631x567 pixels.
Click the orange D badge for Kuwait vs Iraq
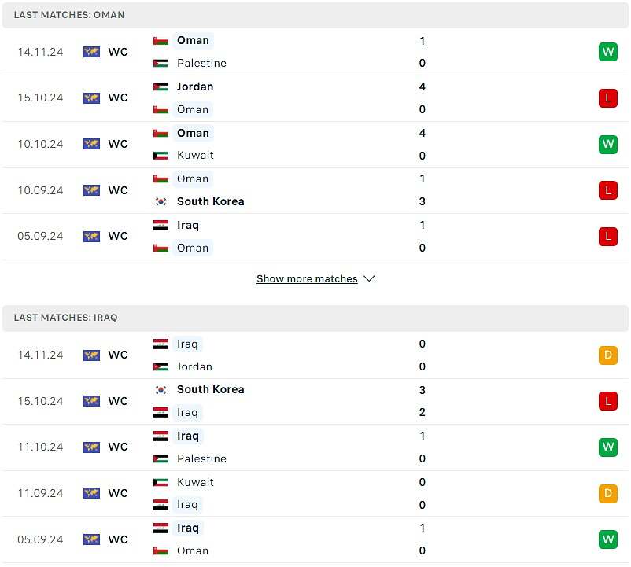tap(607, 493)
